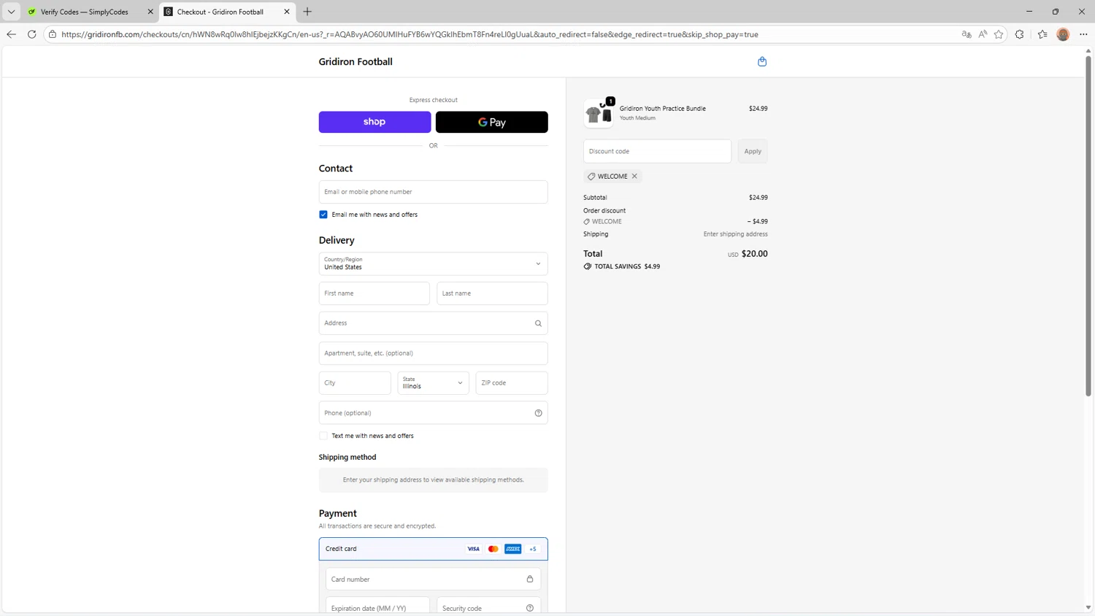Click the Apartment, suite field
The height and width of the screenshot is (616, 1095).
[433, 353]
